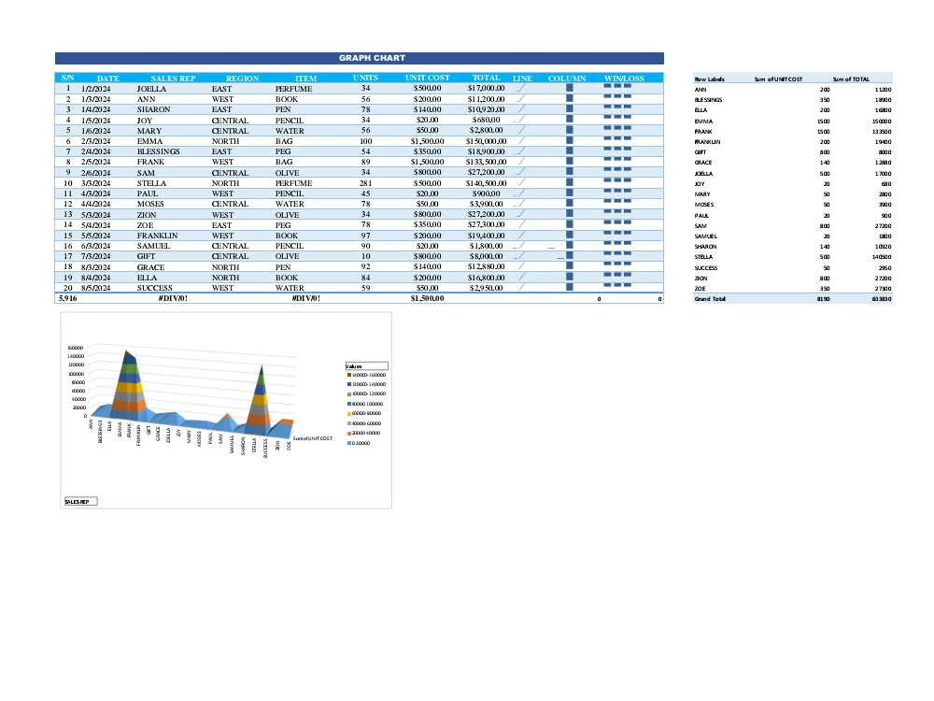Select the REGION column header

click(243, 79)
